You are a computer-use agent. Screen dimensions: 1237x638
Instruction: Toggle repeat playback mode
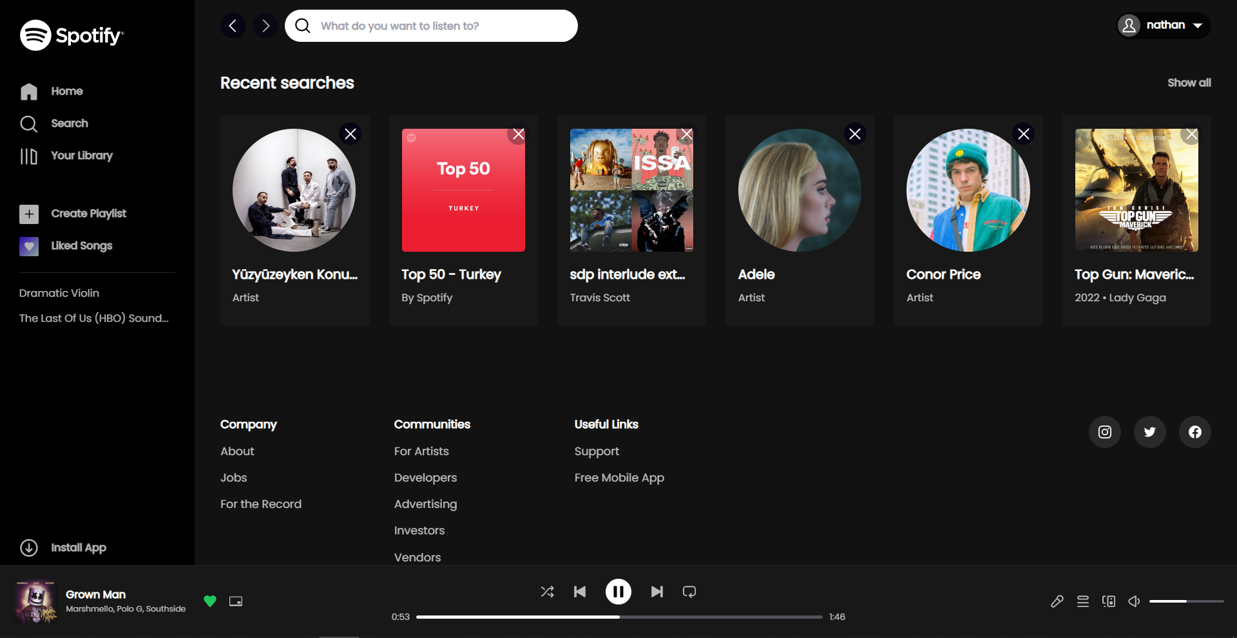689,591
